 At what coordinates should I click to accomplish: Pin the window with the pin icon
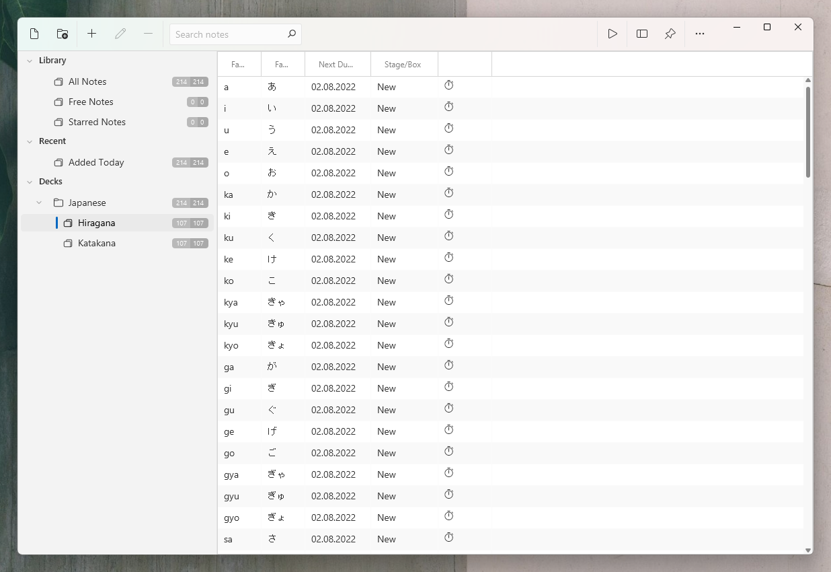(x=670, y=34)
